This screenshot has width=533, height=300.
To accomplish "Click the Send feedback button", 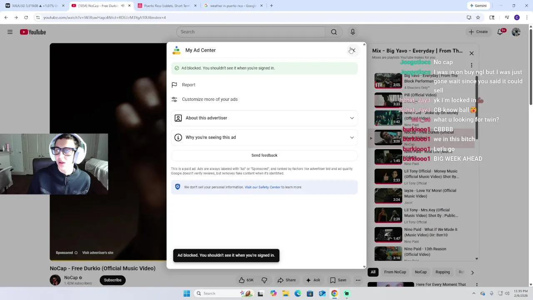I will tap(264, 155).
